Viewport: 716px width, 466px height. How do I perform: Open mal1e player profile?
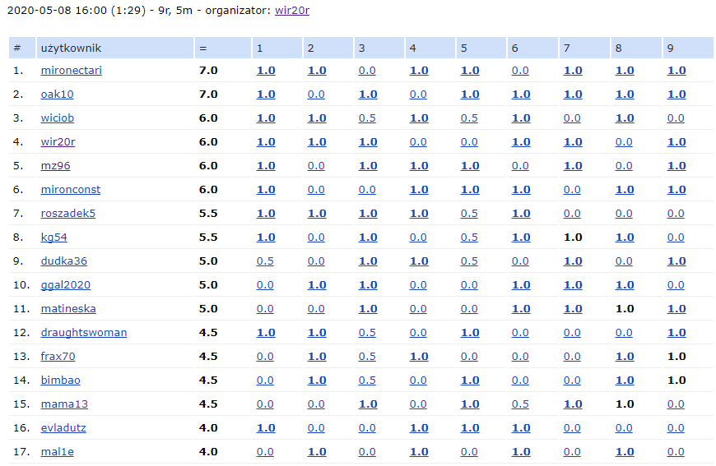point(57,452)
